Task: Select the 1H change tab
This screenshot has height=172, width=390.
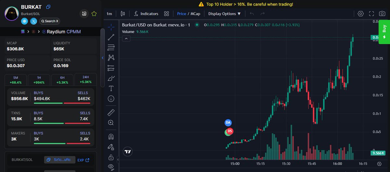Action: pyautogui.click(x=39, y=80)
